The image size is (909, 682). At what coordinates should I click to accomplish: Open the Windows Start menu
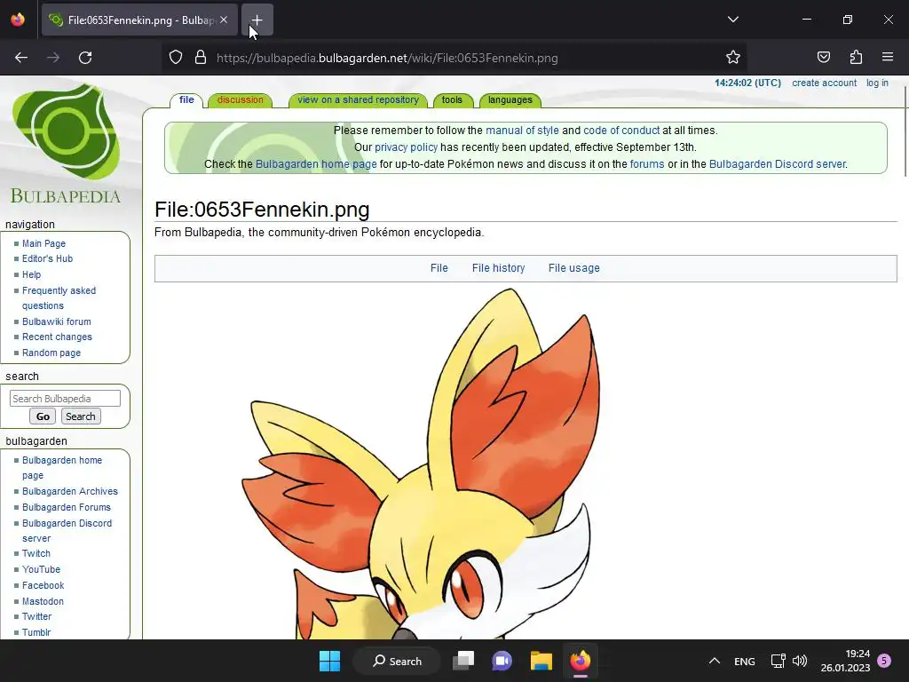330,661
